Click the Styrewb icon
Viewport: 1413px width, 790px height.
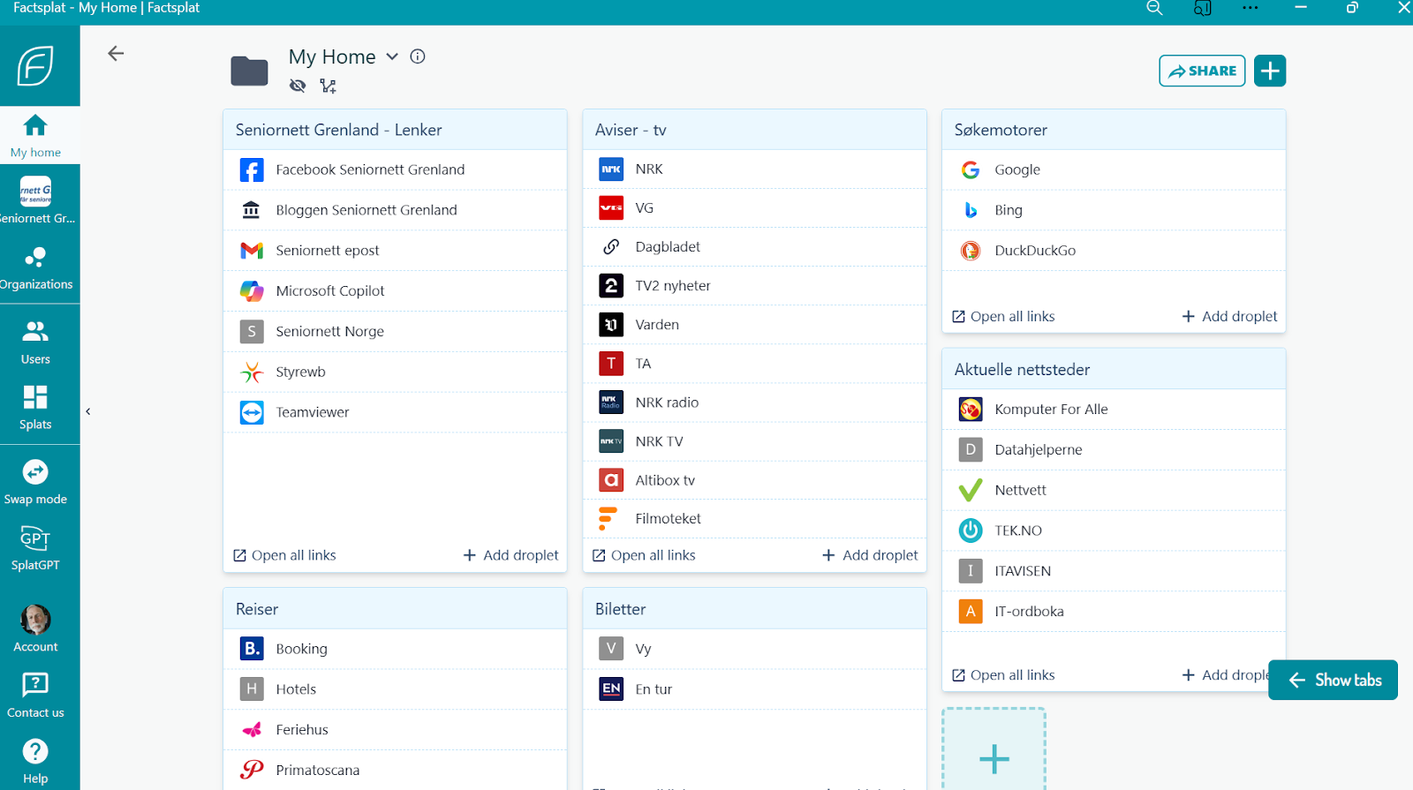coord(252,372)
